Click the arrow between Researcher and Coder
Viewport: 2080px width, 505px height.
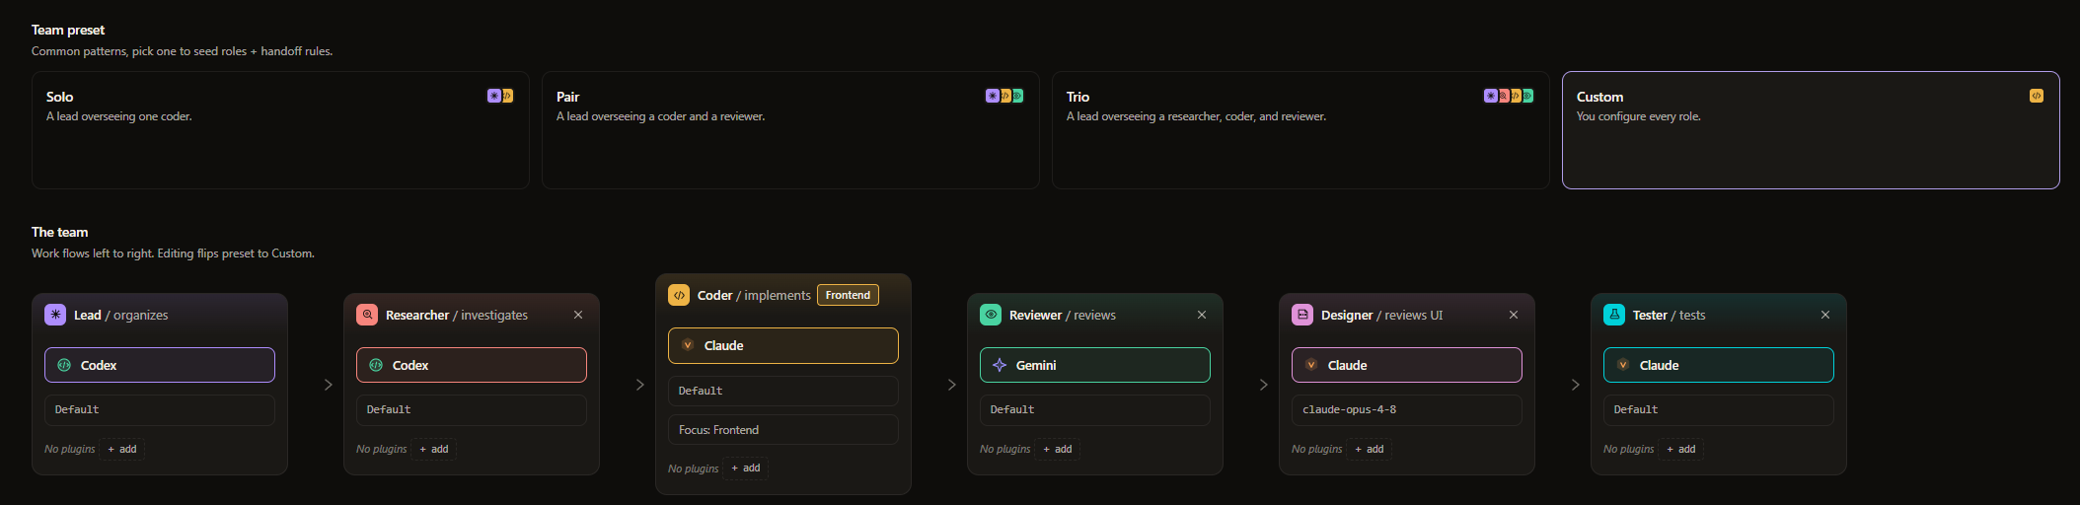640,385
